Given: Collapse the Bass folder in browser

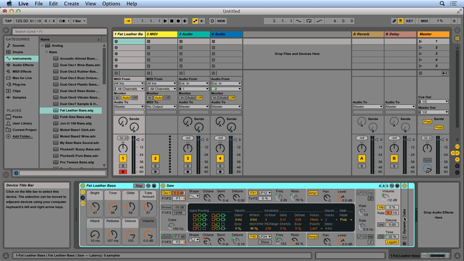Looking at the screenshot, I should tap(46, 52).
